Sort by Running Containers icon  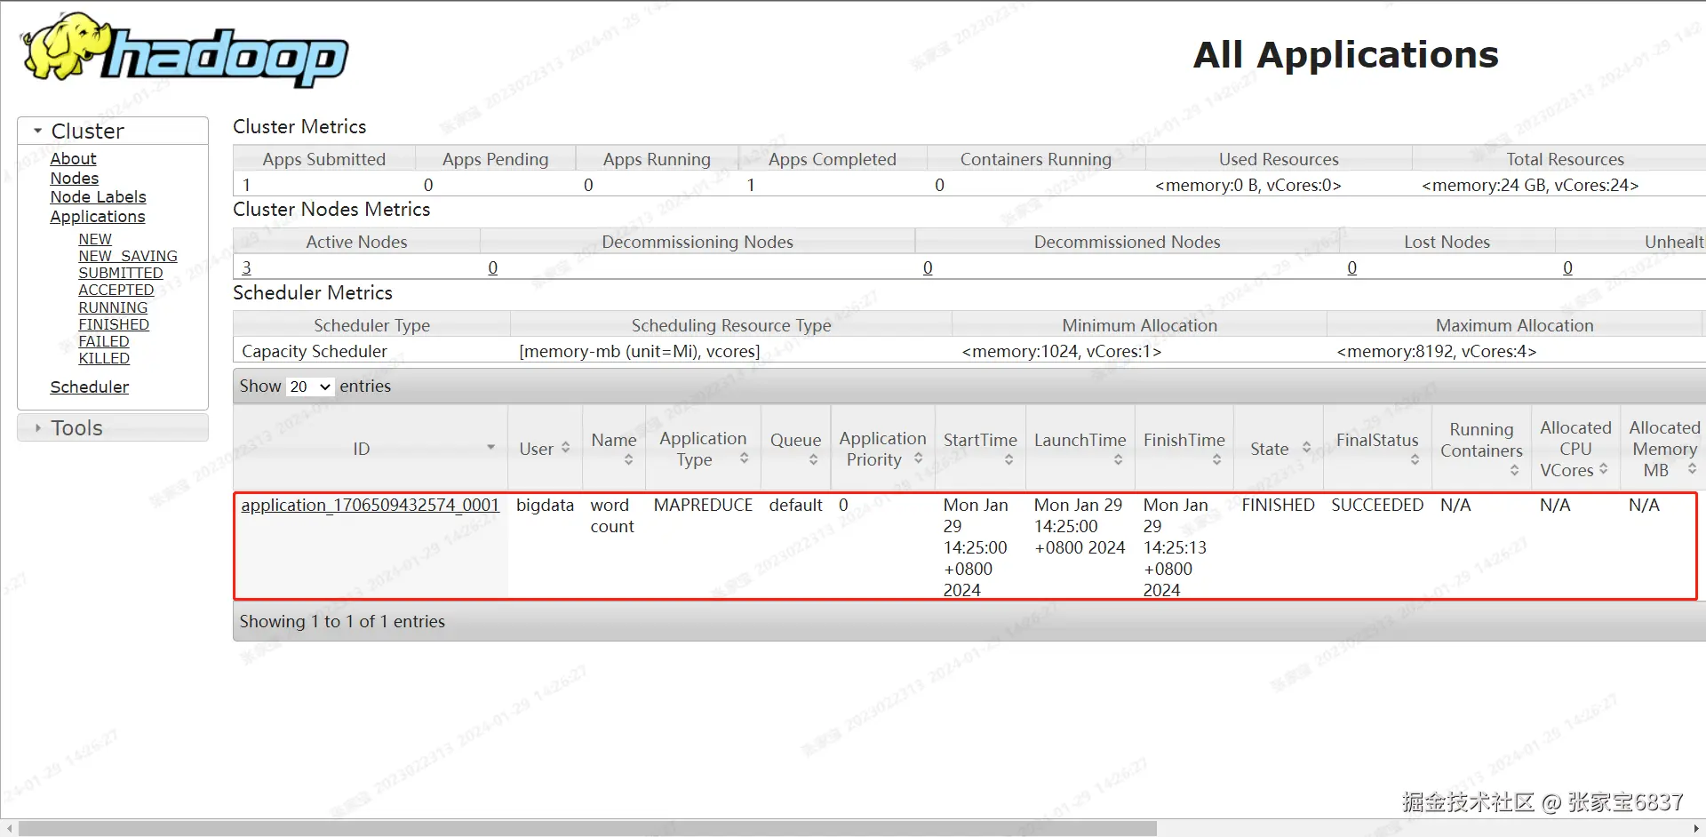[1514, 470]
